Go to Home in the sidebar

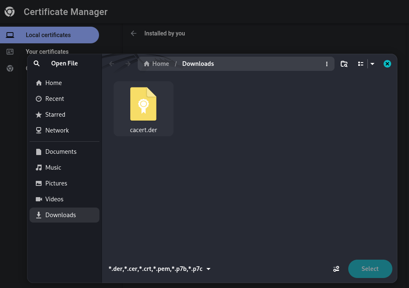53,83
